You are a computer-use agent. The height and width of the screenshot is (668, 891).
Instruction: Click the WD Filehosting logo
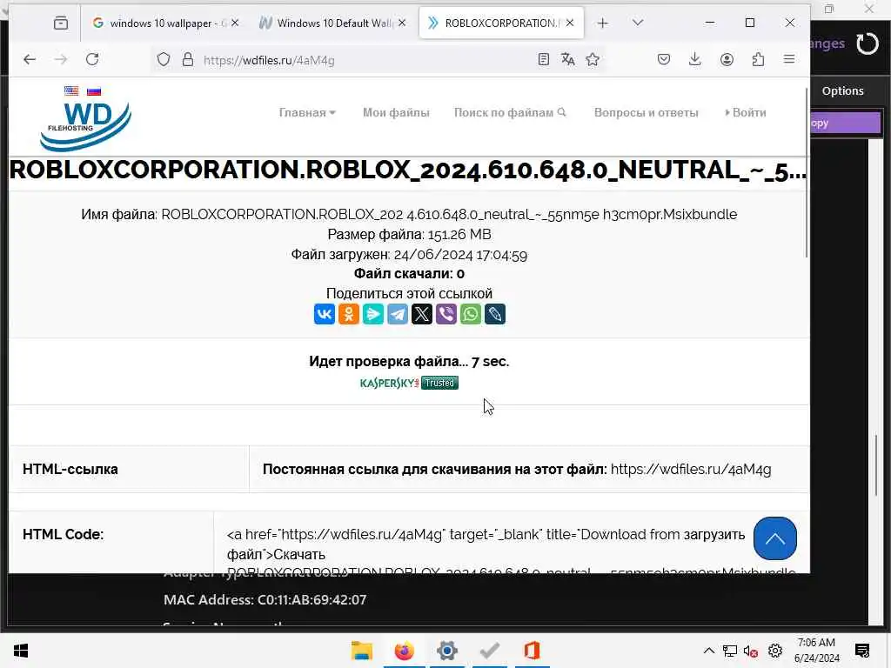86,126
